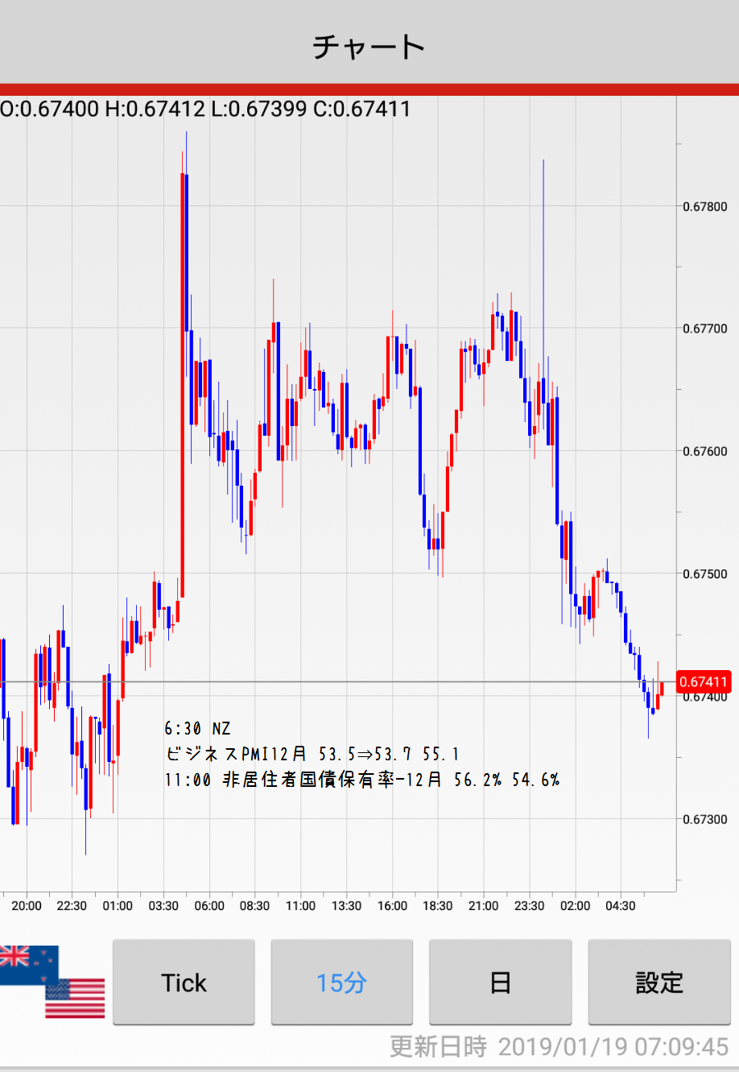Switch to the Tick chart view

click(x=184, y=983)
